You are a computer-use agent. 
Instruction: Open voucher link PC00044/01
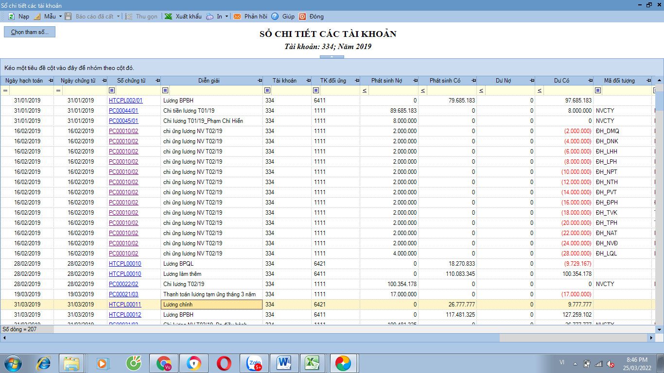coord(123,111)
